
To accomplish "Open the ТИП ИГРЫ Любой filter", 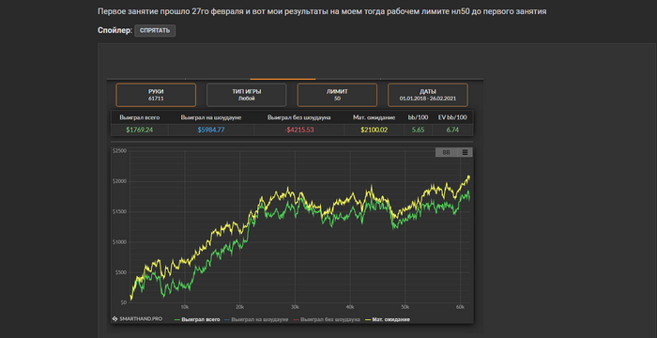I will pos(246,95).
